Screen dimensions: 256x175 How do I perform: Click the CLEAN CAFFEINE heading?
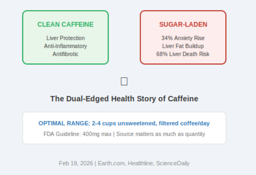point(65,25)
